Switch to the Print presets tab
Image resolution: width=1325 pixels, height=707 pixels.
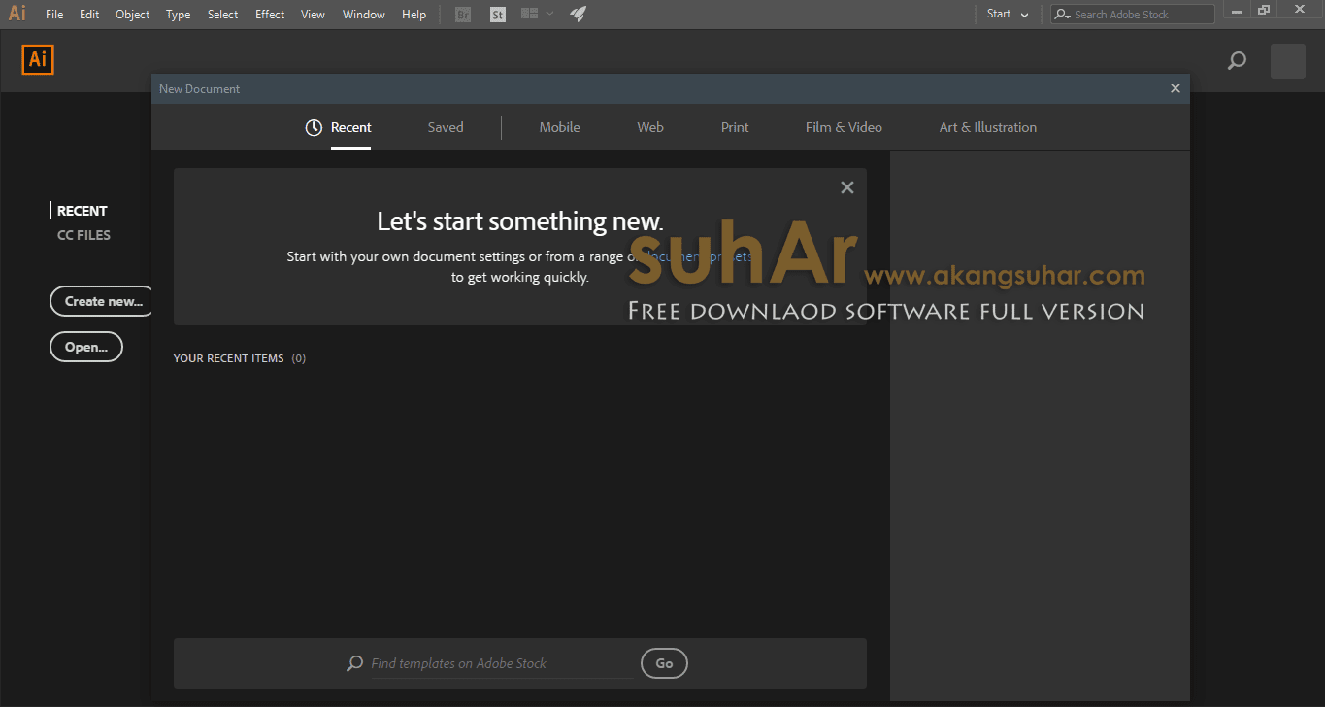(735, 127)
